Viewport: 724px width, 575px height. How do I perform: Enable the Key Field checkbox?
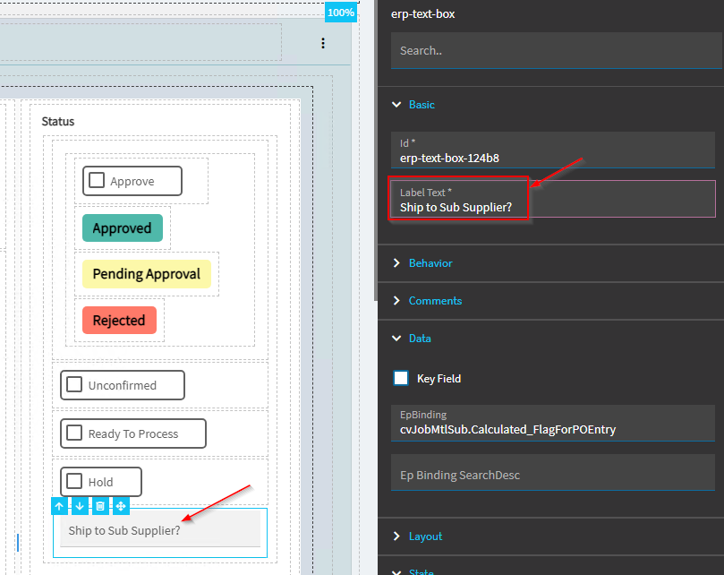401,378
